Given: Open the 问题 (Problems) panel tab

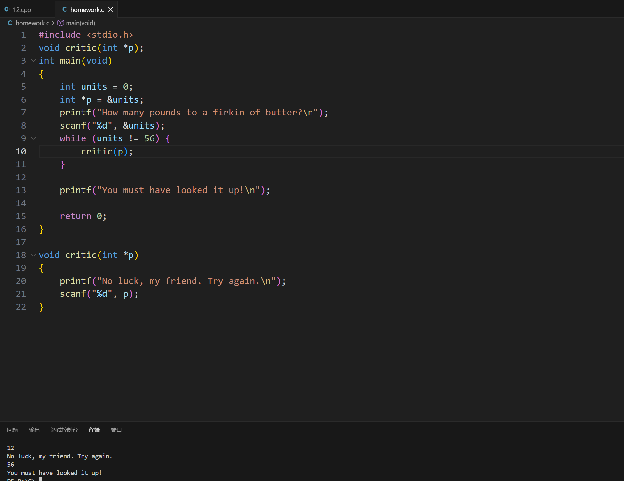Looking at the screenshot, I should coord(12,430).
